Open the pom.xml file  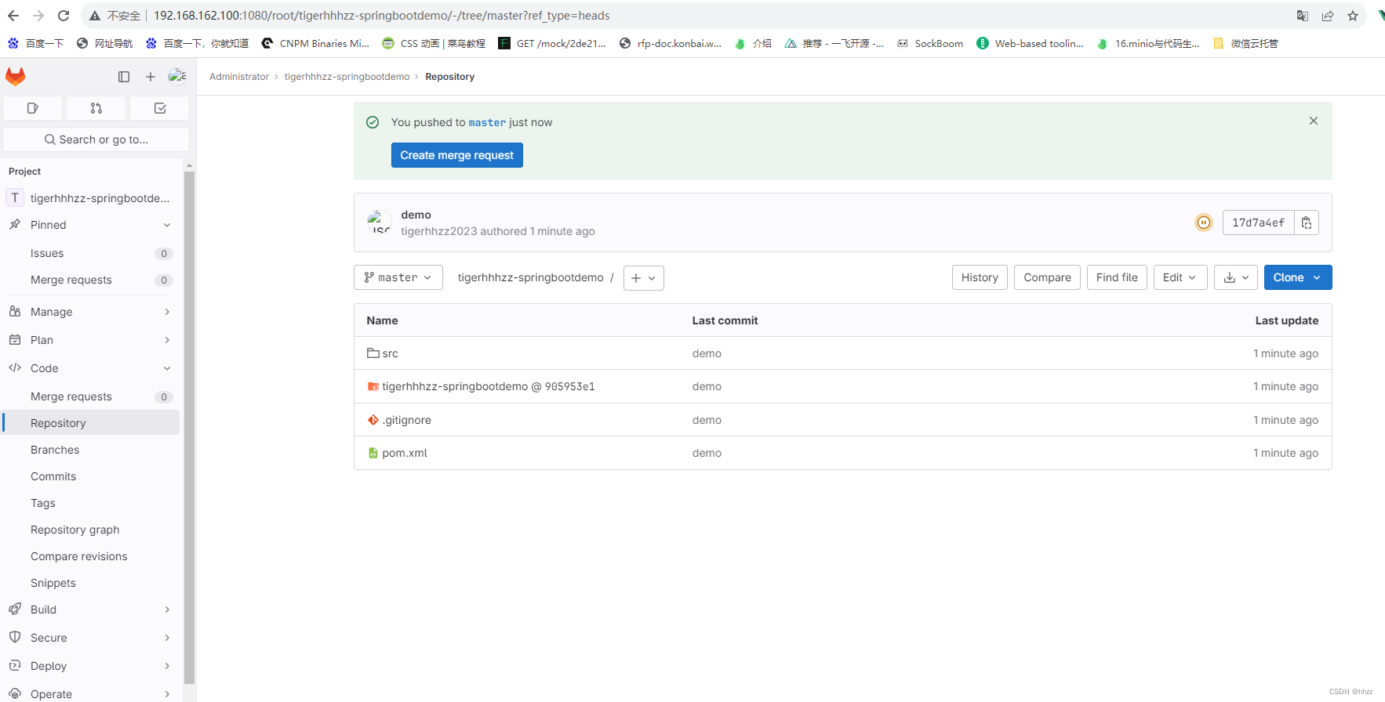click(405, 453)
